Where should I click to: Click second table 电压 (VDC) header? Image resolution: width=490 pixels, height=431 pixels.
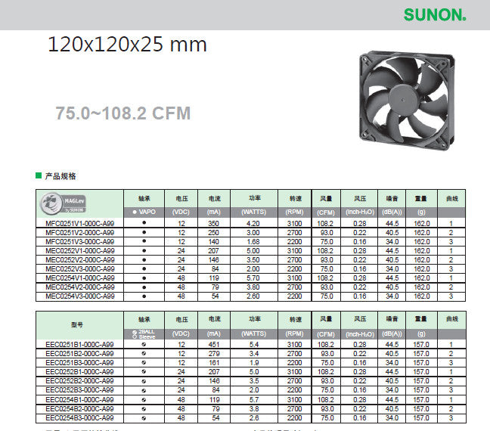181,325
